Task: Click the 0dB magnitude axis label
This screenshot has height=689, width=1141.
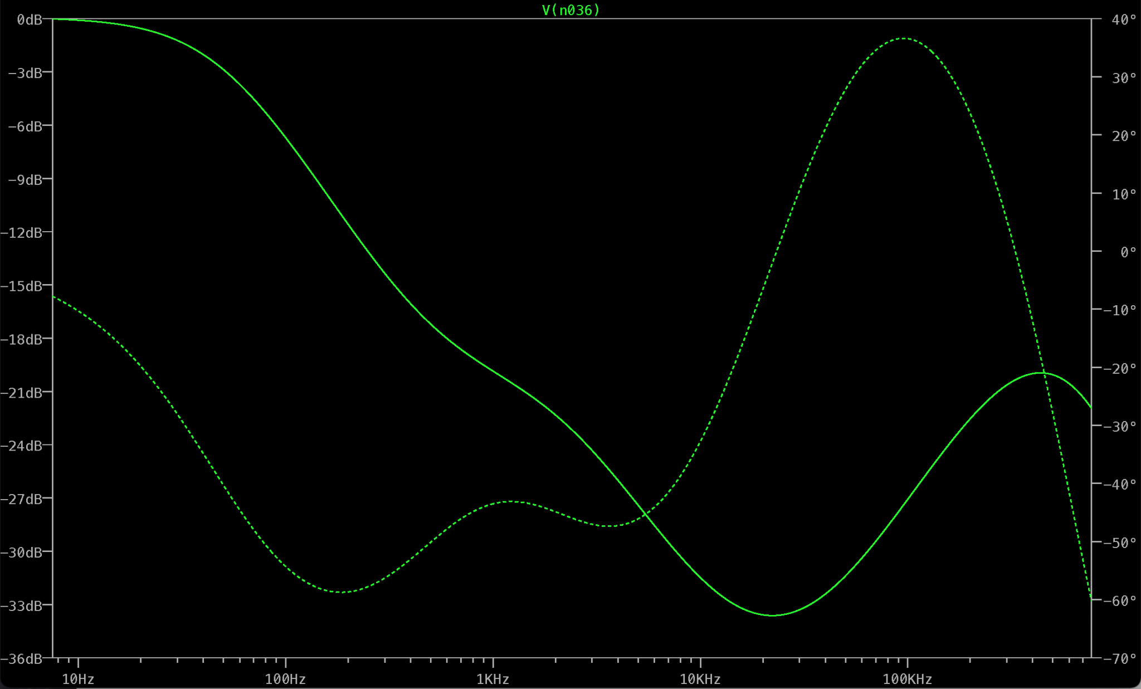Action: tap(30, 19)
